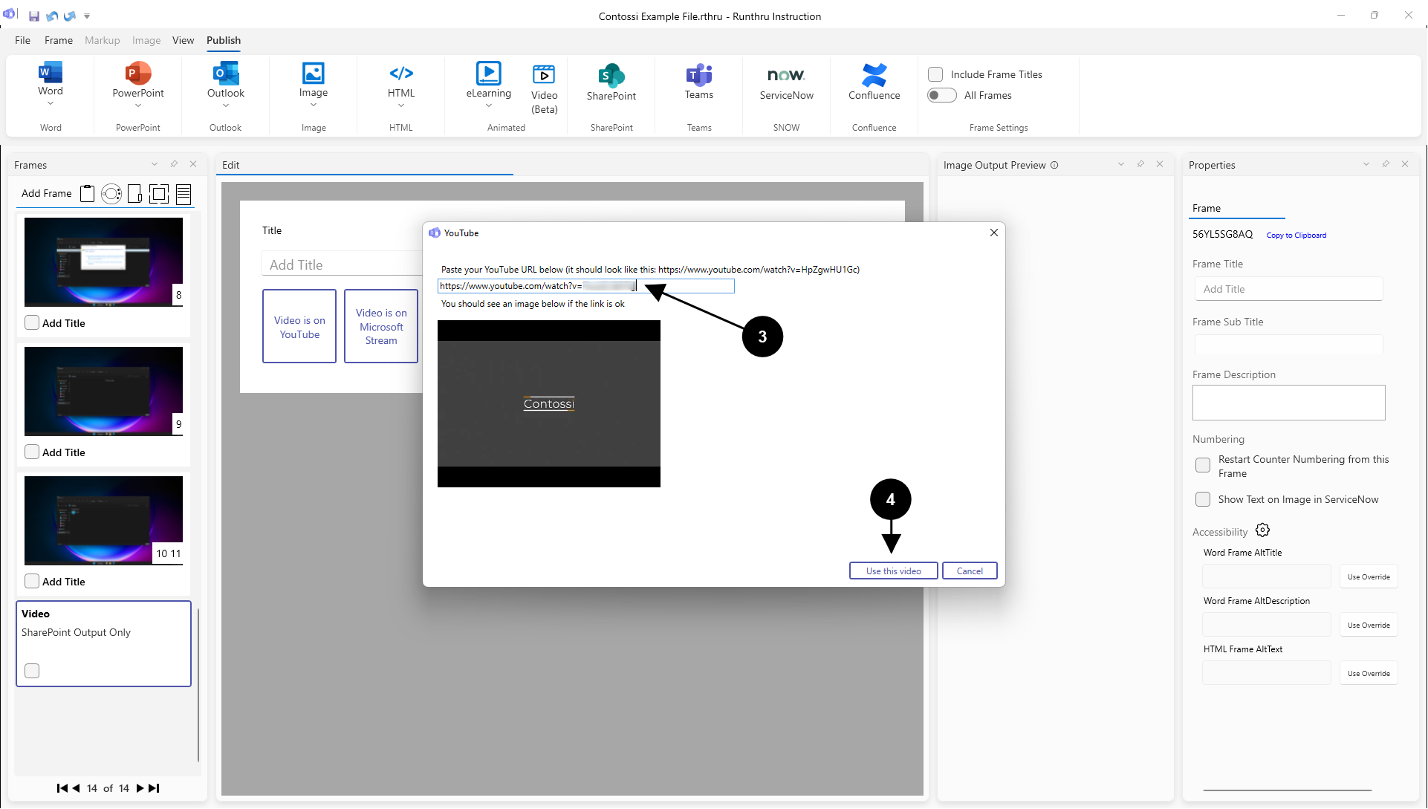
Task: Click the Confluence publish icon
Action: [x=874, y=75]
